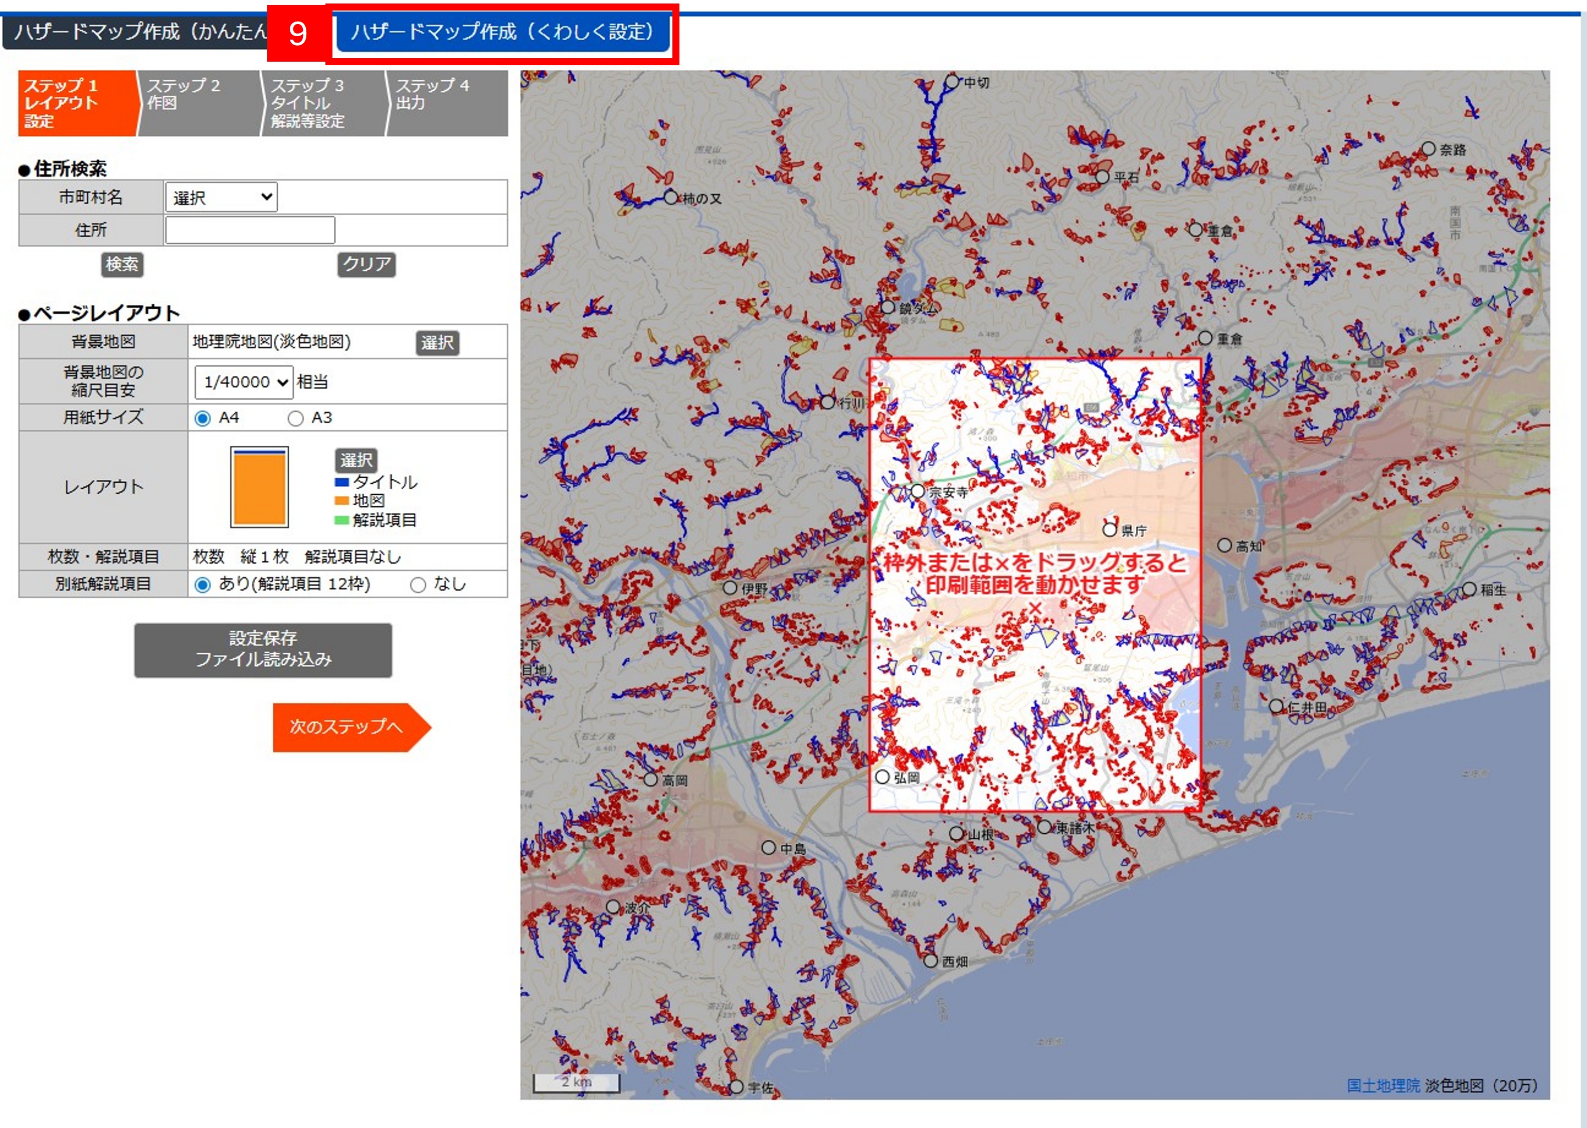Go to ステップ 2 作図 tab
Image resolution: width=1587 pixels, height=1128 pixels.
pos(198,102)
